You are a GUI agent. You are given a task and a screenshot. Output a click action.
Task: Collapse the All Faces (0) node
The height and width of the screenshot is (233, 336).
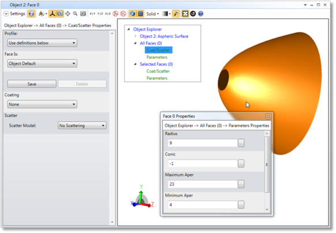tap(135, 43)
